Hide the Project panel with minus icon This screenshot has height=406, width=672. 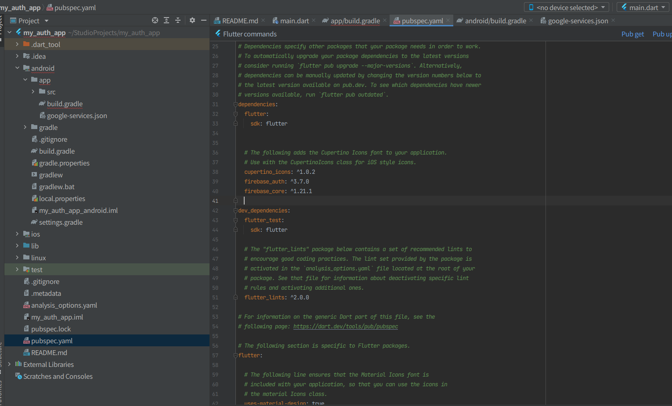coord(204,20)
